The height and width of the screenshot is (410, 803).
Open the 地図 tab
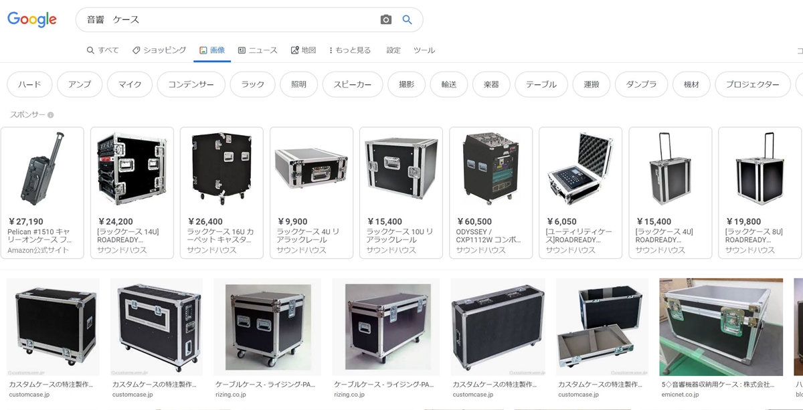303,50
